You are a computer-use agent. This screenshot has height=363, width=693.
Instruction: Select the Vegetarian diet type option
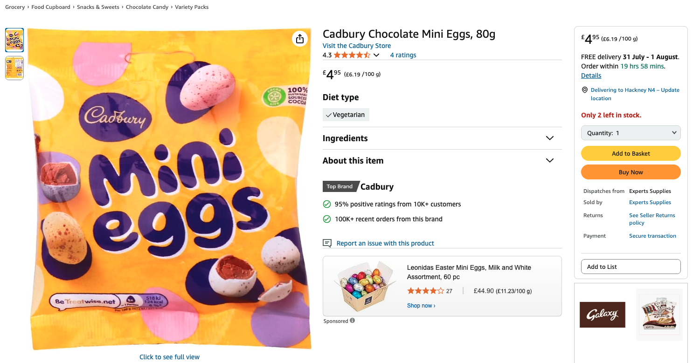346,115
